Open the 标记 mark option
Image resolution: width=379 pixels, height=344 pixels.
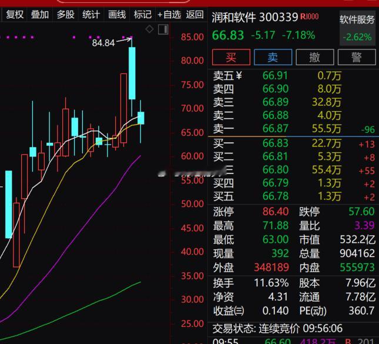(143, 15)
